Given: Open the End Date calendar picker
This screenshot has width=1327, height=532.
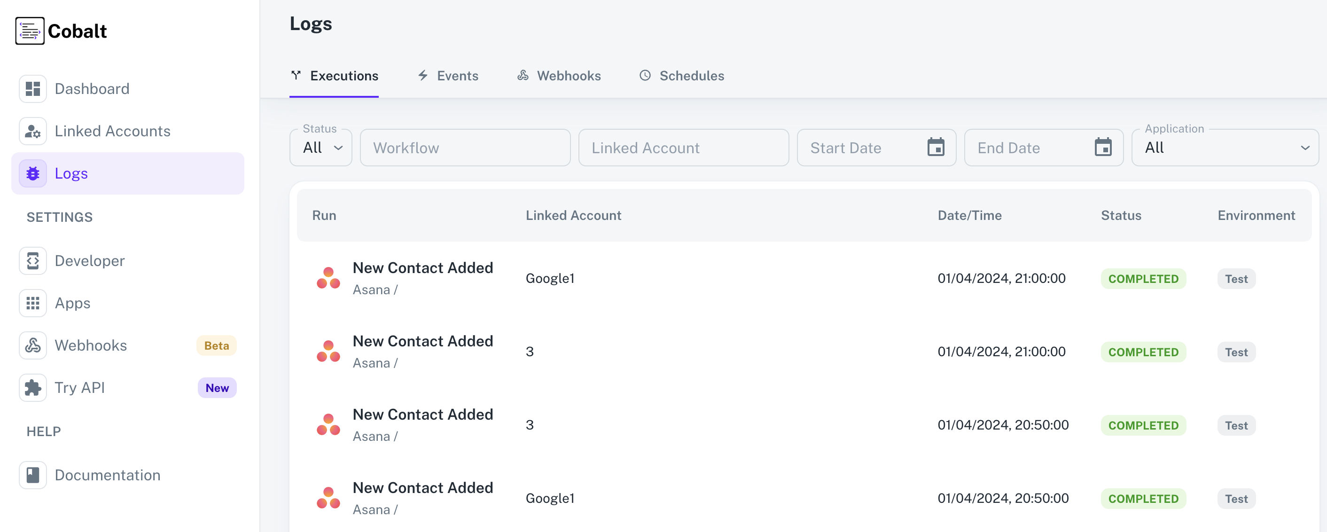Looking at the screenshot, I should click(x=1104, y=147).
